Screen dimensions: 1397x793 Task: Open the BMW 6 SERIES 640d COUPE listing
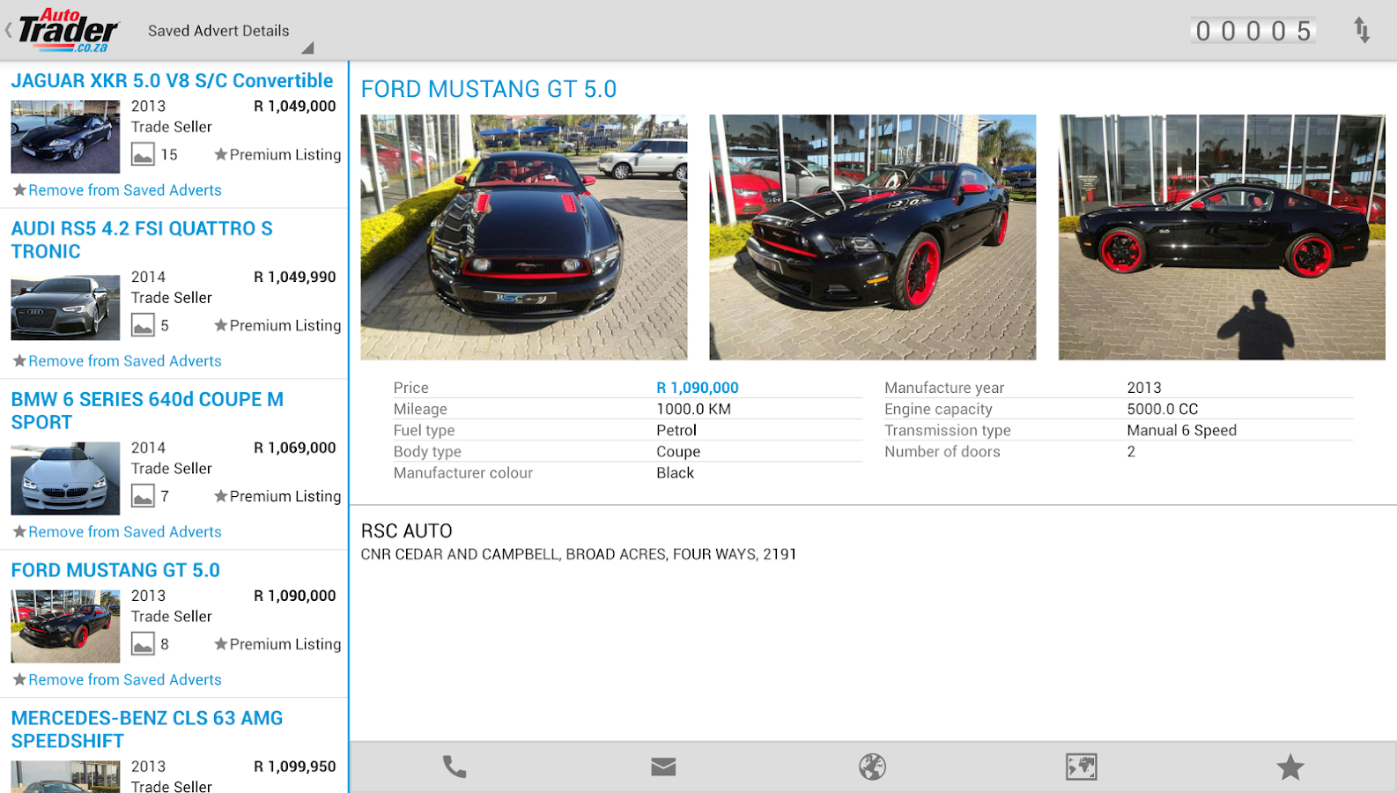click(x=147, y=411)
